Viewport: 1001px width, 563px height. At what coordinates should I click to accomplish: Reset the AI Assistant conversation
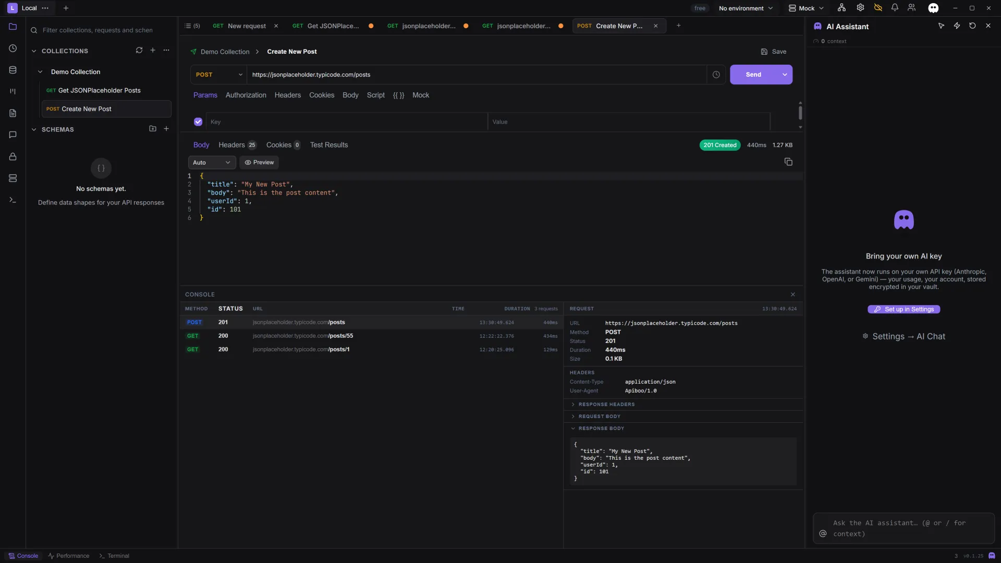click(972, 26)
